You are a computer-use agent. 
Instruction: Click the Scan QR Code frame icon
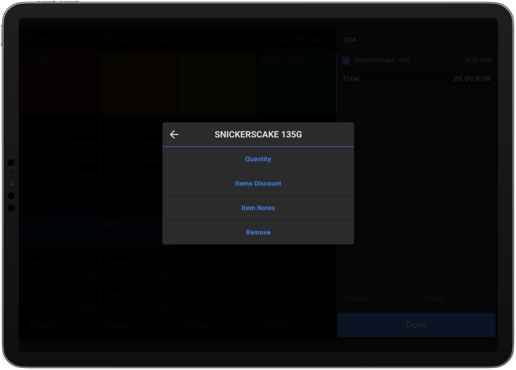pyautogui.click(x=268, y=40)
